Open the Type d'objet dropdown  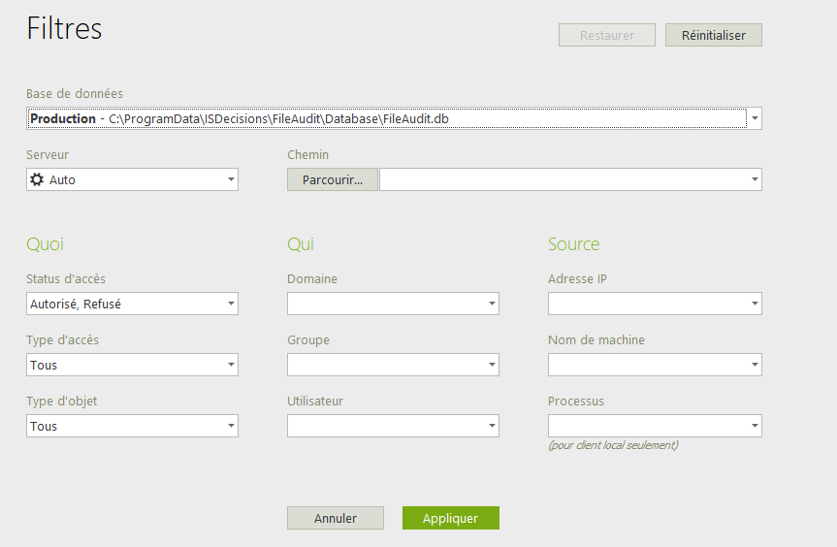[x=231, y=426]
